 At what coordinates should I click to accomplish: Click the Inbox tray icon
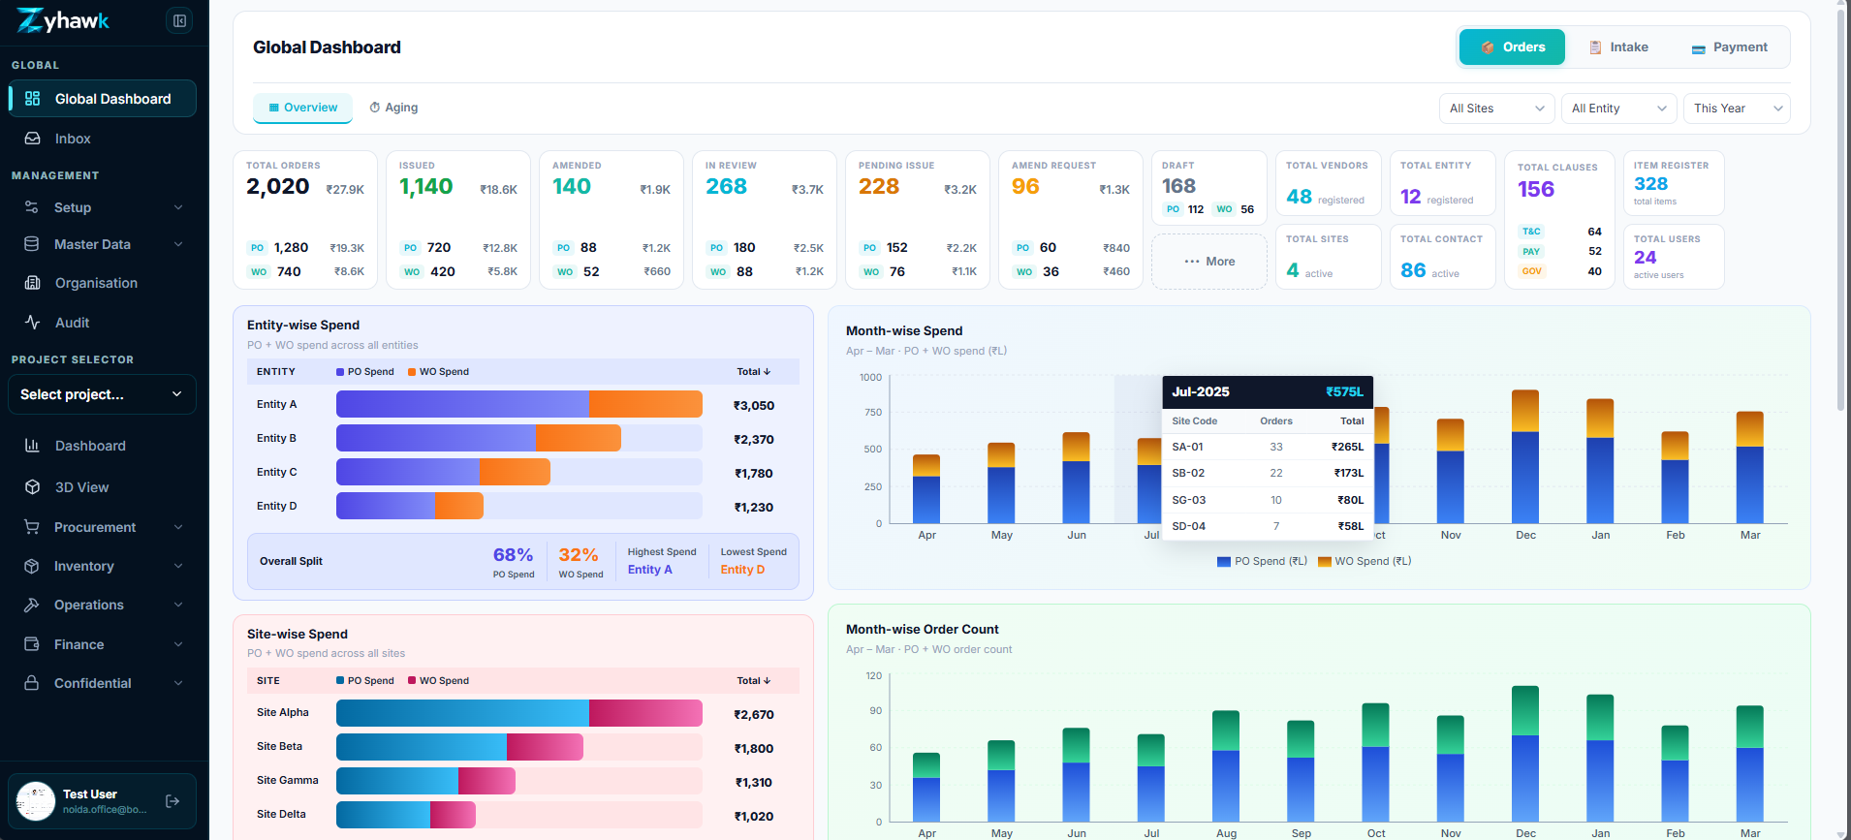click(x=33, y=139)
